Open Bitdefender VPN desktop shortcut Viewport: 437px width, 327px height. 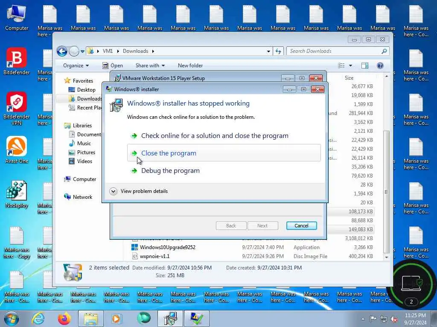(x=17, y=109)
